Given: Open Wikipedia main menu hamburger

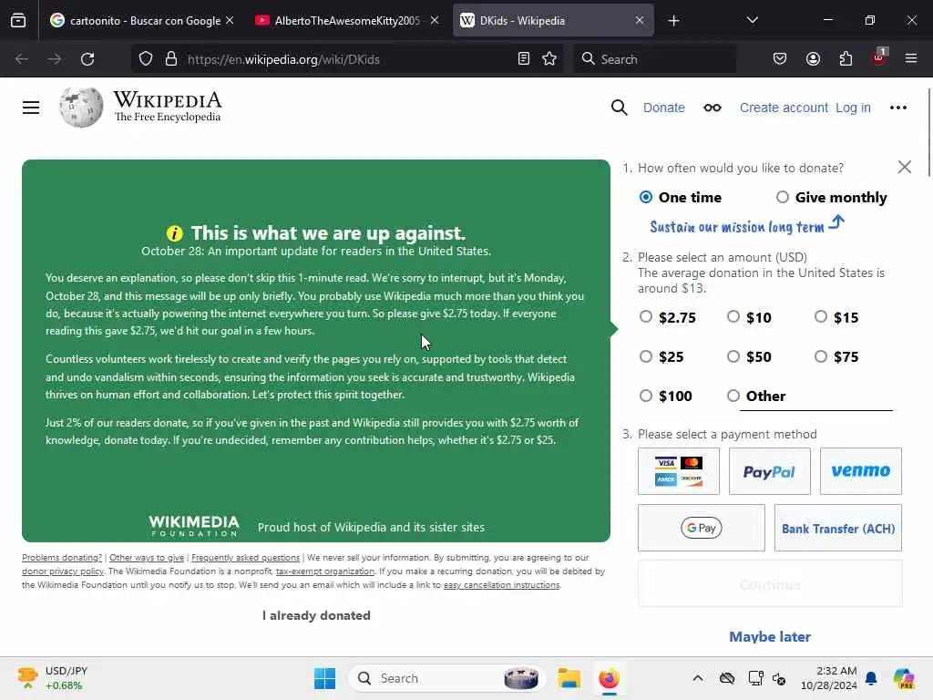Looking at the screenshot, I should click(x=31, y=108).
